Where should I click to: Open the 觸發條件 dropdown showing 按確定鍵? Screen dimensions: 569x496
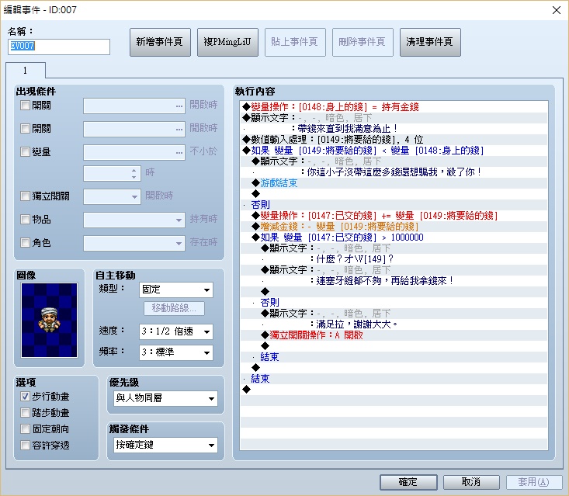pyautogui.click(x=165, y=446)
